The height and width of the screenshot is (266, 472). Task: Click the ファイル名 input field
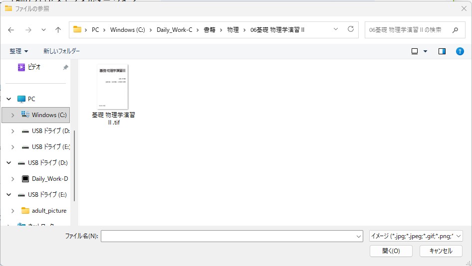click(x=231, y=236)
